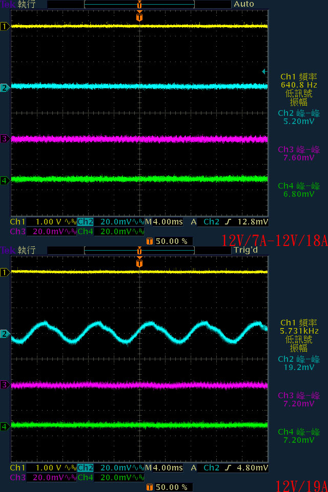
Task: Click the cyan channel 2 marker in the Auto capture
Action: point(5,88)
